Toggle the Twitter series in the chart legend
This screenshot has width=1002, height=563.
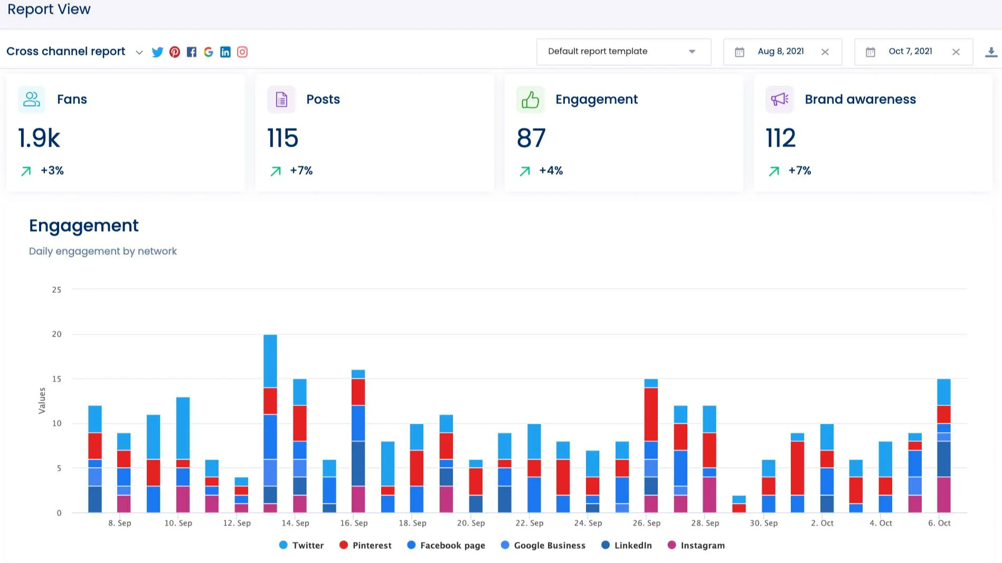(301, 545)
